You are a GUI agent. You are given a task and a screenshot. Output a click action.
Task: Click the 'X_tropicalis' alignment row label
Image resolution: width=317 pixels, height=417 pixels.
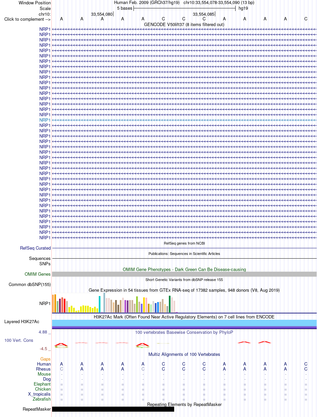39,394
